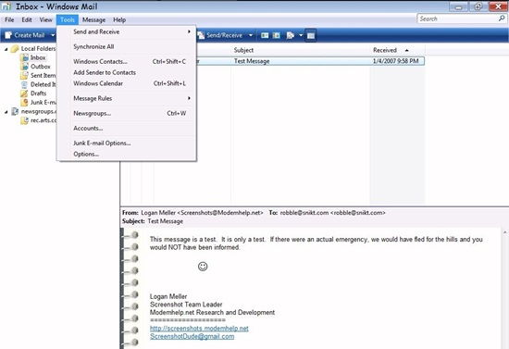Screen dimensions: 509x349
Task: Click the Junk E-mail folder icon
Action: (x=24, y=102)
